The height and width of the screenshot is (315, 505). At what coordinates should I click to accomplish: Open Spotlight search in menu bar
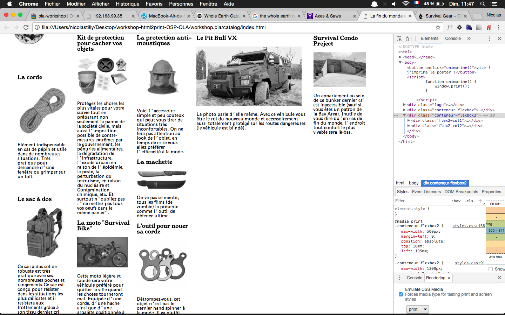pos(483,4)
